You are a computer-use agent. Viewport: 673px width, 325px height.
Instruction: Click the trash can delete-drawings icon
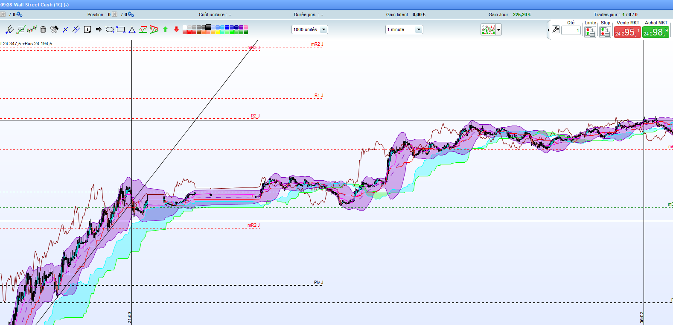(x=43, y=29)
